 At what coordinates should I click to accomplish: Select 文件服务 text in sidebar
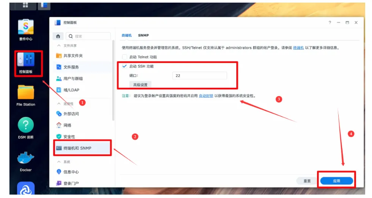71,67
